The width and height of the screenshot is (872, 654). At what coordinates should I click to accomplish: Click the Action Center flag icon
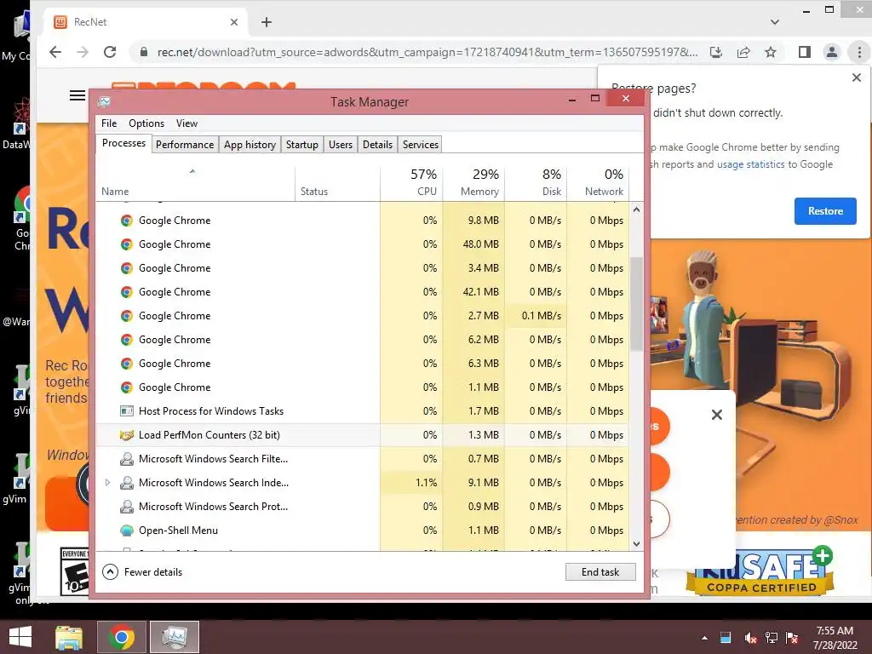point(792,638)
